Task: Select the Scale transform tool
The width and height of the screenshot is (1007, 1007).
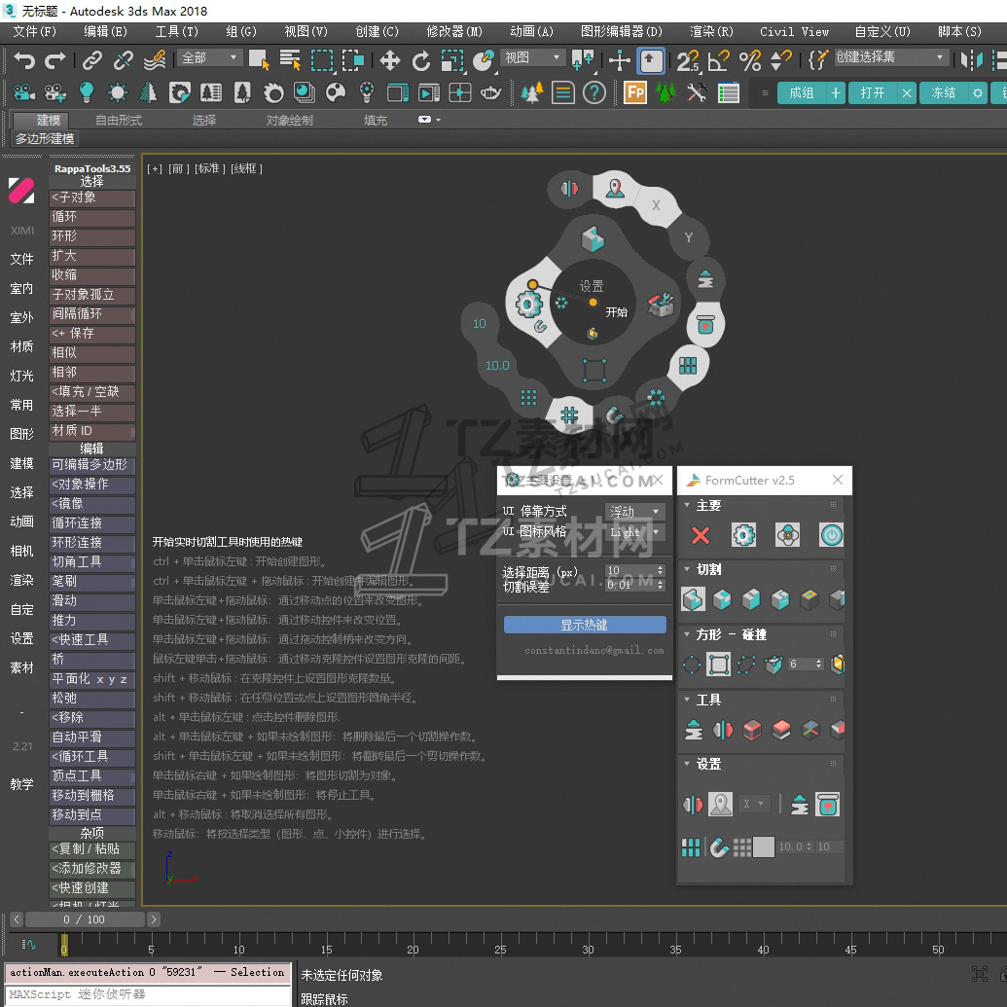Action: tap(452, 61)
